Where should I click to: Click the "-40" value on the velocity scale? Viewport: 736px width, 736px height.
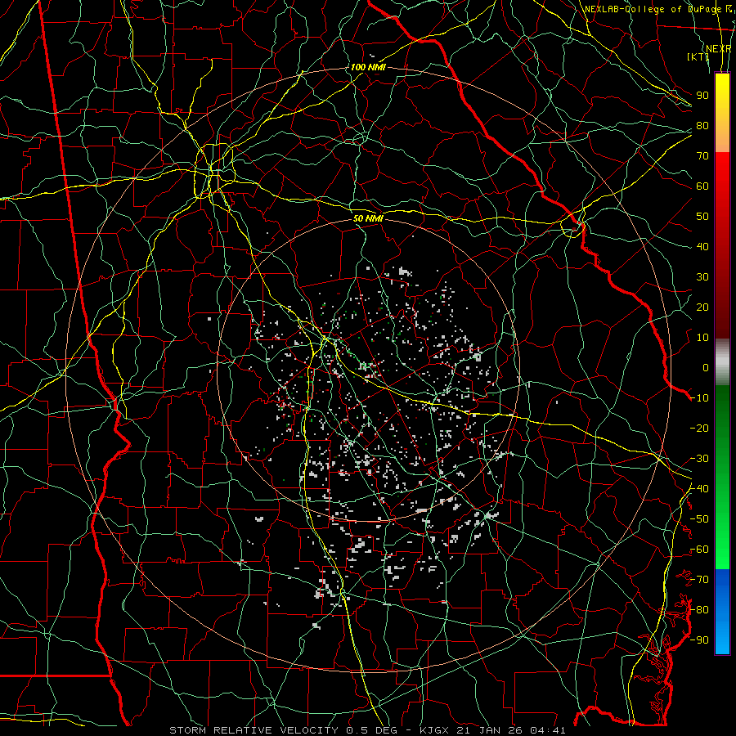coord(699,489)
